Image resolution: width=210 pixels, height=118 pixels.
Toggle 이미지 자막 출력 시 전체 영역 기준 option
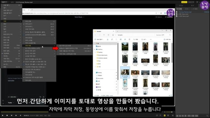[39, 62]
